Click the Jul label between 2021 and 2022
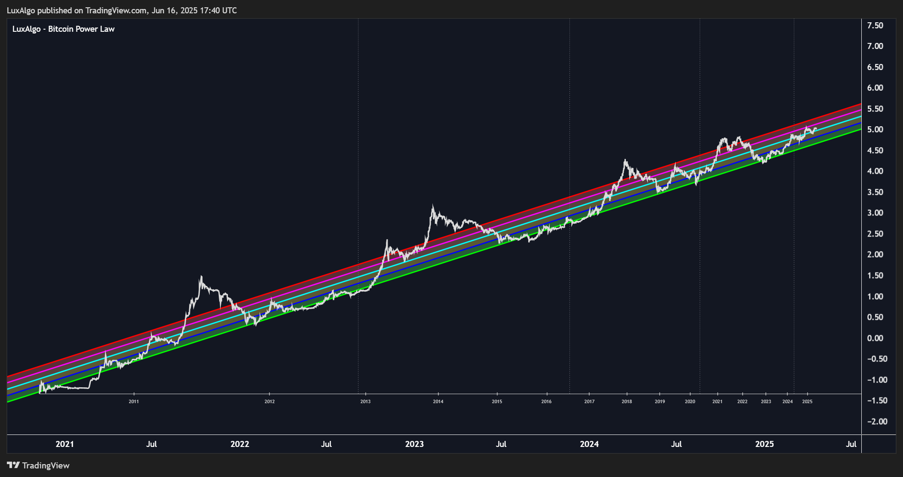 pos(151,444)
